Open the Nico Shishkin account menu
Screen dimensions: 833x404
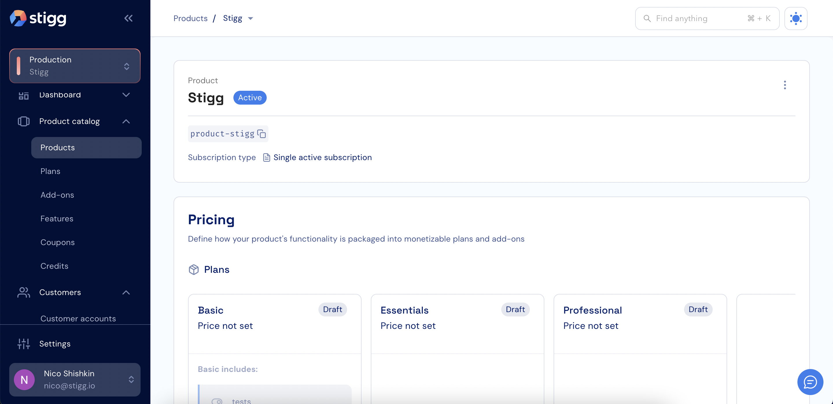pyautogui.click(x=75, y=379)
